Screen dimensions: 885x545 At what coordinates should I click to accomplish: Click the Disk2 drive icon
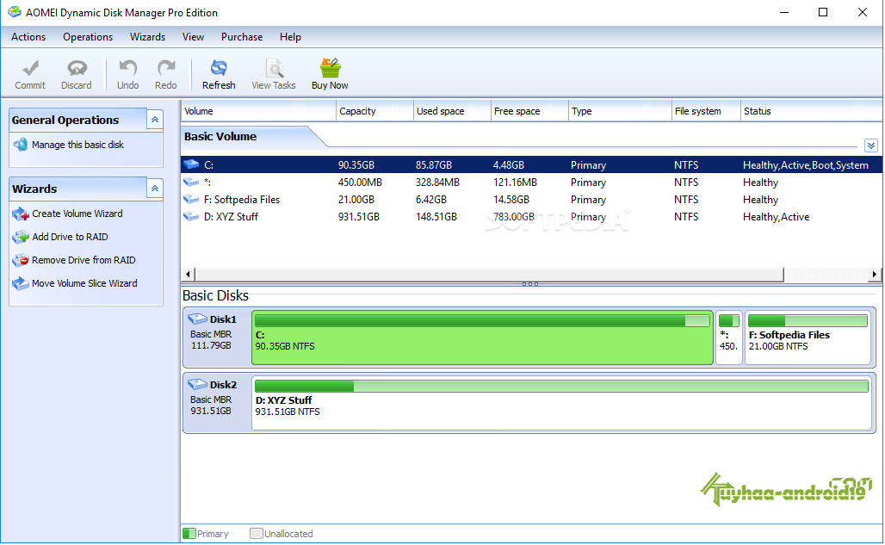coord(197,385)
